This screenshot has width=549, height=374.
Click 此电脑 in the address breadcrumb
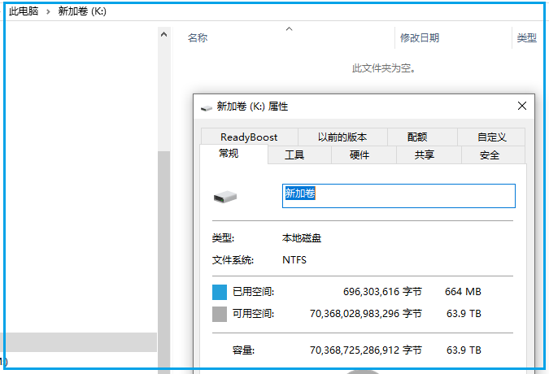pos(24,11)
